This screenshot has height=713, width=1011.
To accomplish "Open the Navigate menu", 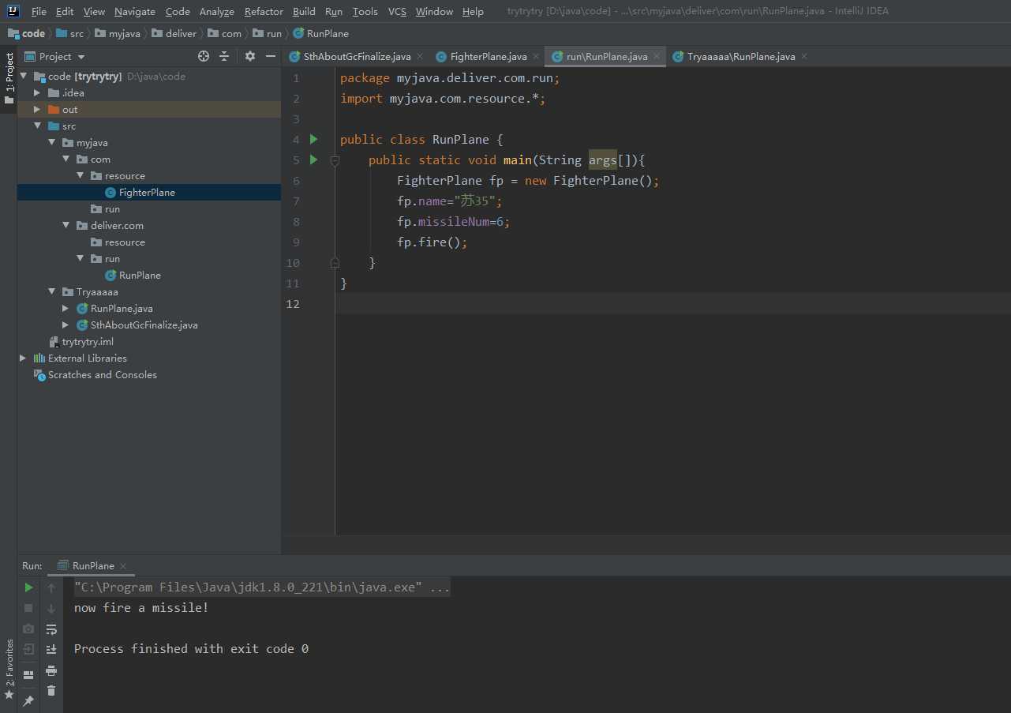I will [135, 12].
